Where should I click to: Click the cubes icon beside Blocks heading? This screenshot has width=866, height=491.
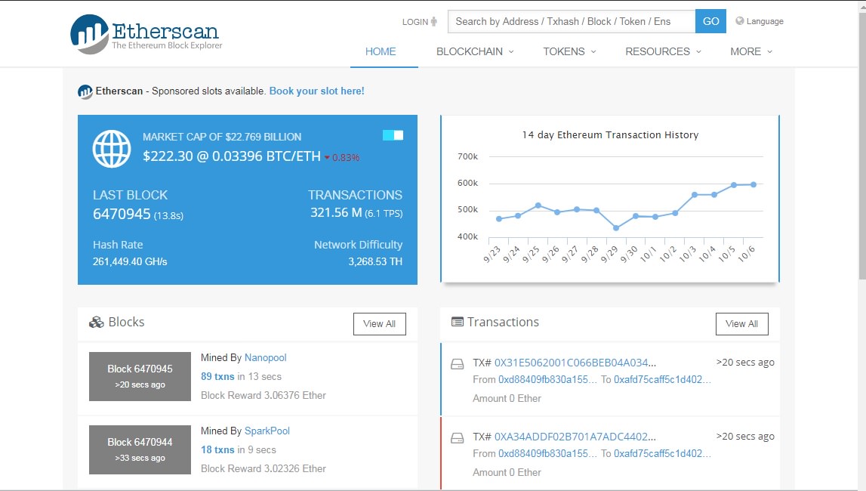(x=97, y=322)
